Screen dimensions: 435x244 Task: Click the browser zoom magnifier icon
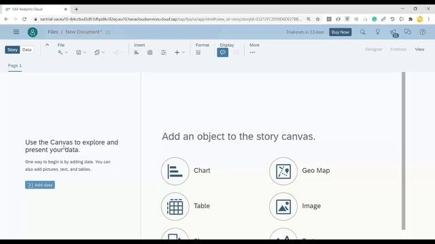click(309, 19)
